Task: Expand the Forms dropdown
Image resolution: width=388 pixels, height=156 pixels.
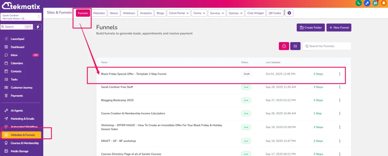Action: [x=199, y=13]
